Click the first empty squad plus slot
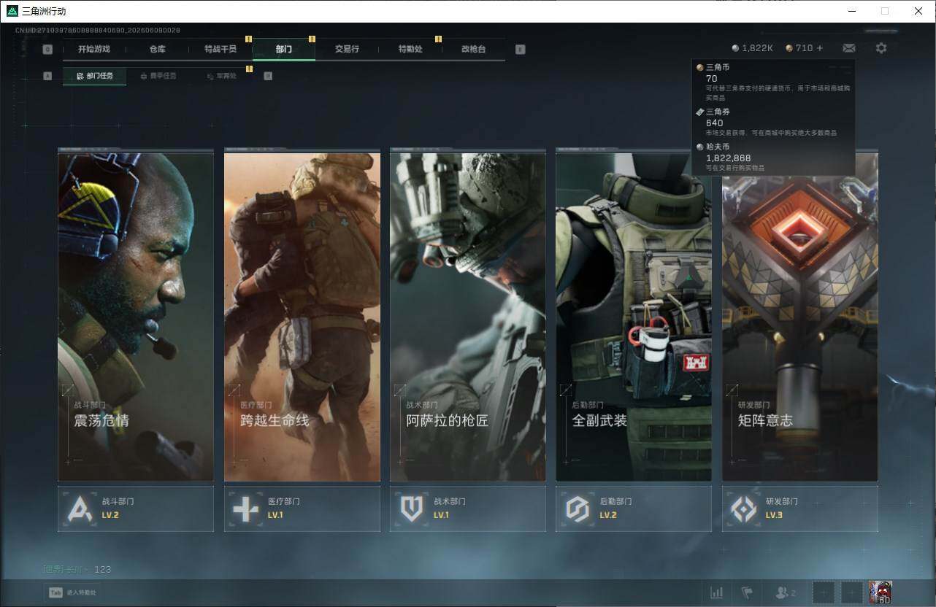Image resolution: width=936 pixels, height=607 pixels. [824, 593]
